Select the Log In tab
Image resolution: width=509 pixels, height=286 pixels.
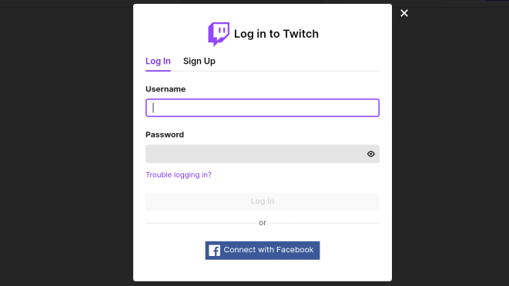158,62
